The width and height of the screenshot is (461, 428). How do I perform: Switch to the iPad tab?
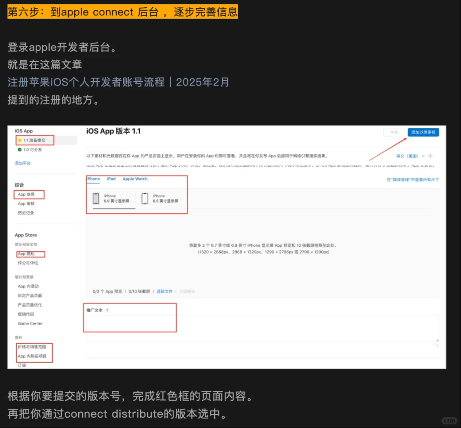pos(111,179)
